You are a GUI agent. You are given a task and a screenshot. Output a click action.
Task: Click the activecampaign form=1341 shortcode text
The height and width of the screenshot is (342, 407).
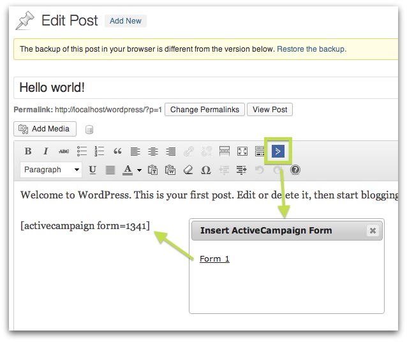point(85,226)
